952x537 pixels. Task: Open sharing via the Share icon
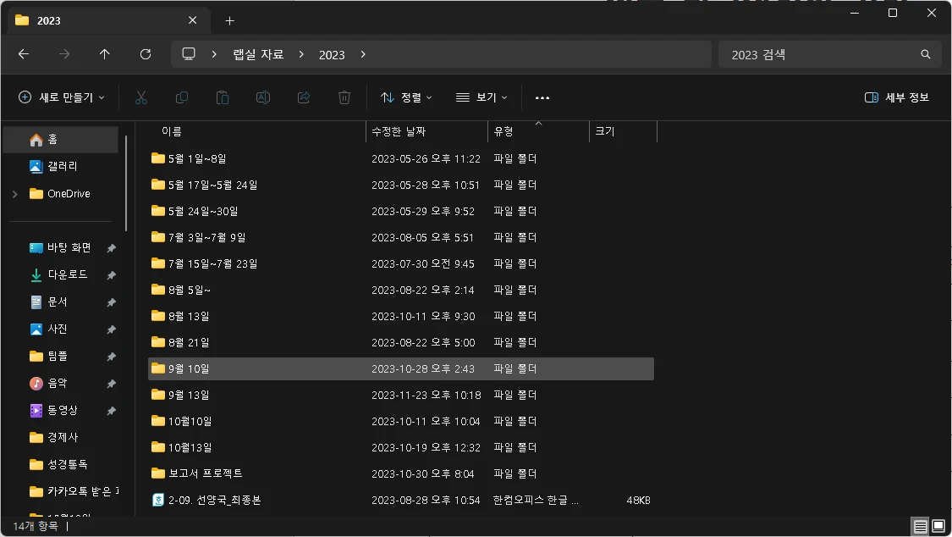click(303, 97)
